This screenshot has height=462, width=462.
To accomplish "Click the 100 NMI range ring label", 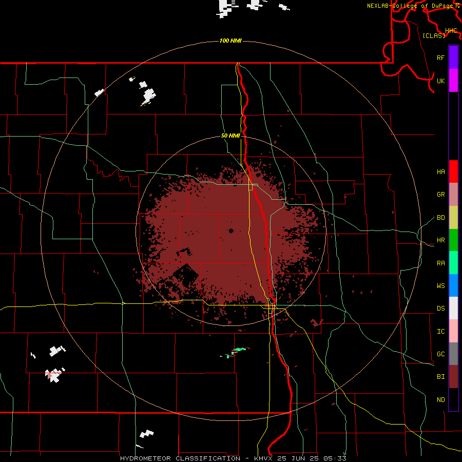I will 230,41.
